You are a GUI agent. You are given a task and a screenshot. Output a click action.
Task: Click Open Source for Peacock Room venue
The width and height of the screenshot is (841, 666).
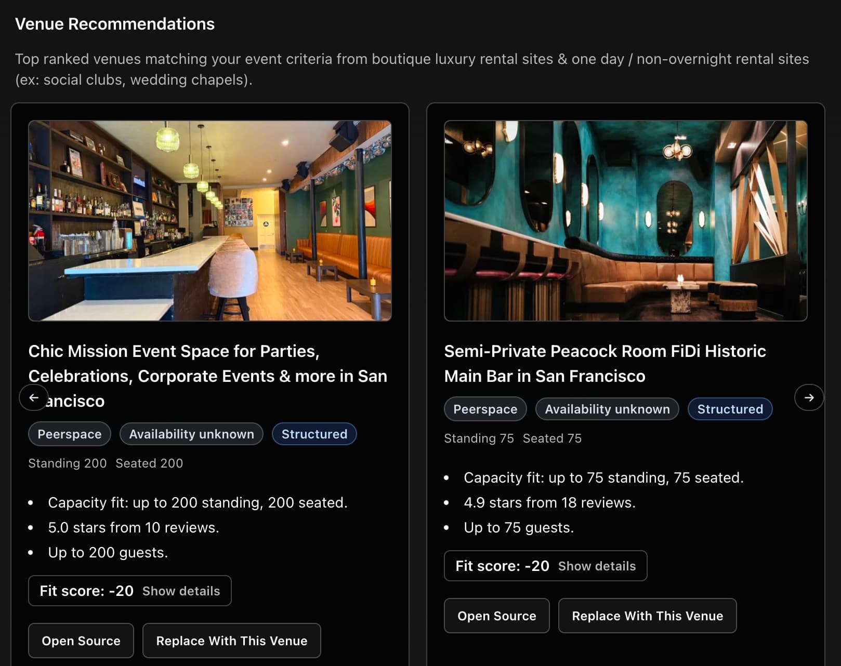(496, 616)
